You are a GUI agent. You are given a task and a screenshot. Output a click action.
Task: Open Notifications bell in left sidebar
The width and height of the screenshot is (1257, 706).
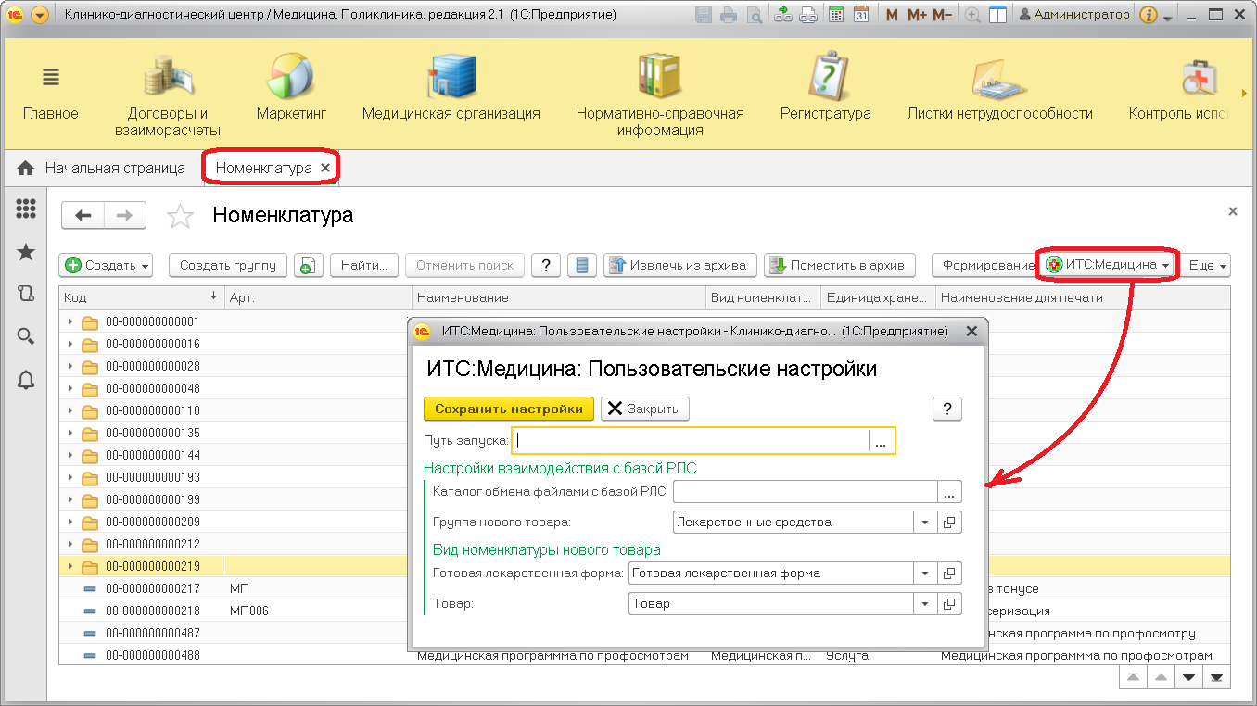coord(26,379)
